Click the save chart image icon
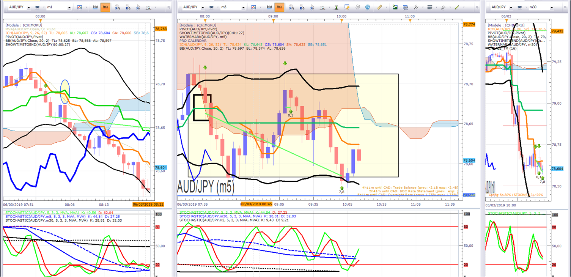The width and height of the screenshot is (571, 277). (x=395, y=7)
